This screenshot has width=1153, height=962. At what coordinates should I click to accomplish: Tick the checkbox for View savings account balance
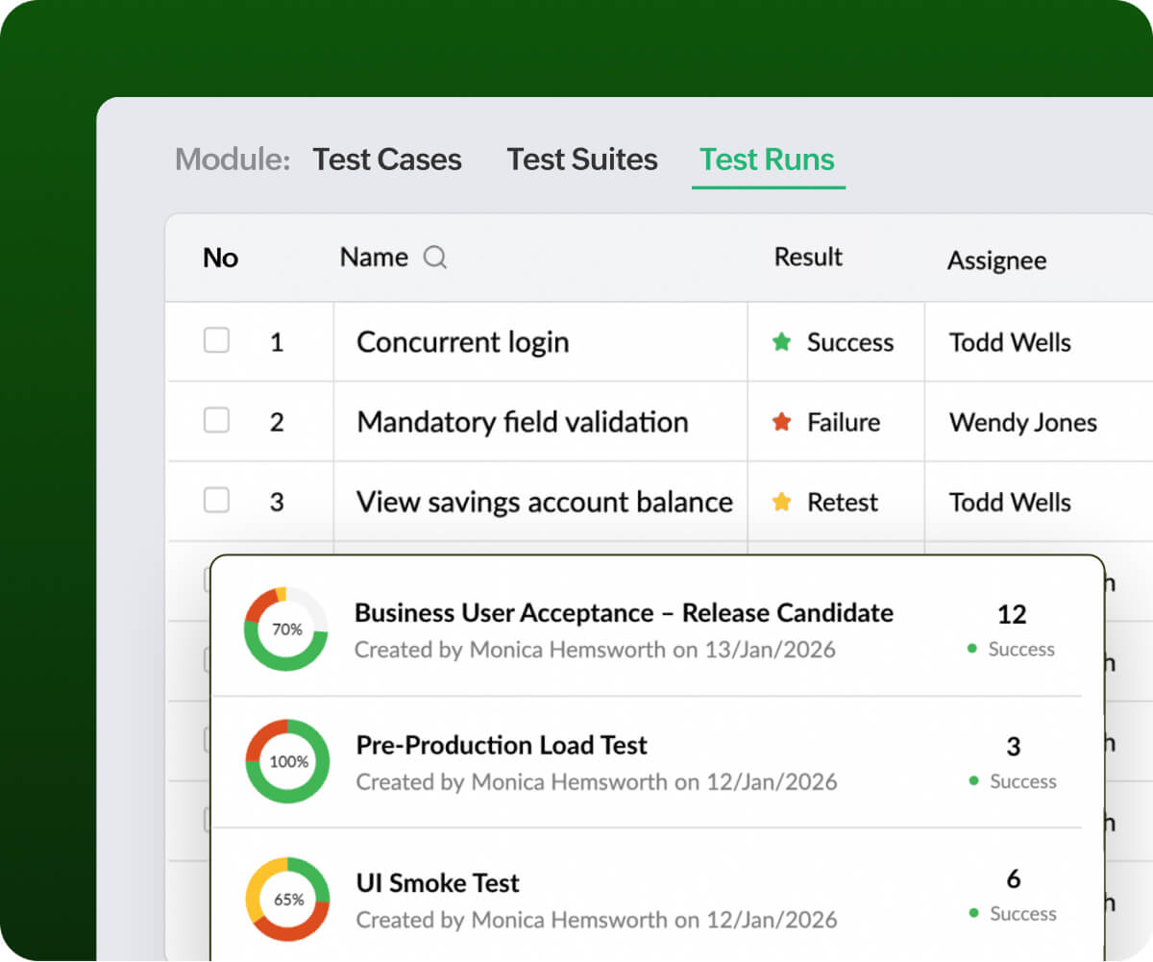point(217,500)
